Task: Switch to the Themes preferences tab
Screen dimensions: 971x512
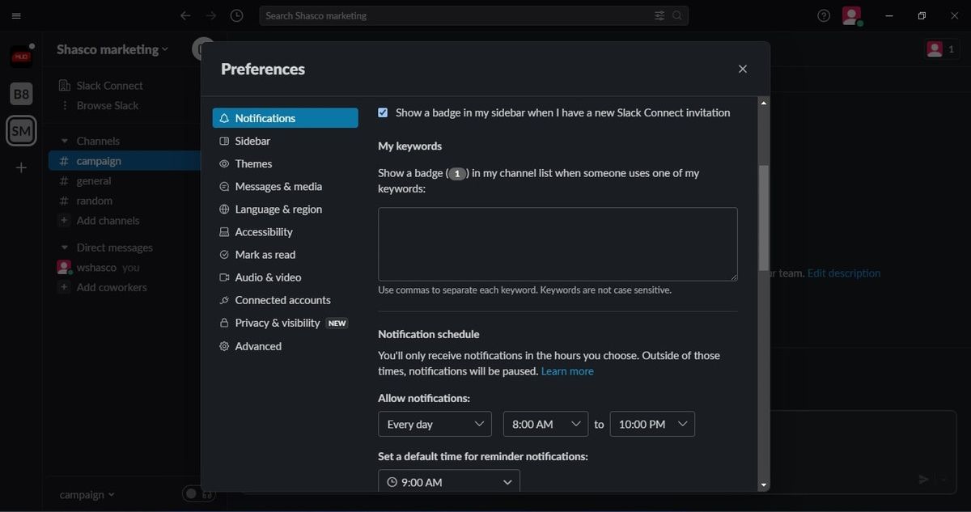Action: [252, 163]
